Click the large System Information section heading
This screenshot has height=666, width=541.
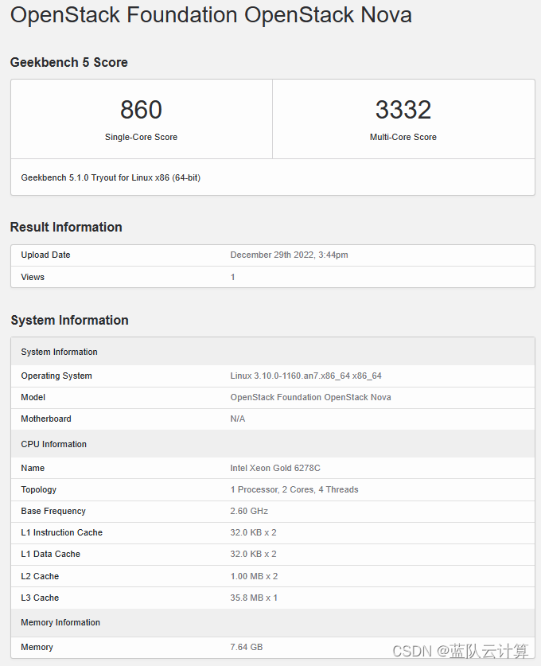[69, 320]
